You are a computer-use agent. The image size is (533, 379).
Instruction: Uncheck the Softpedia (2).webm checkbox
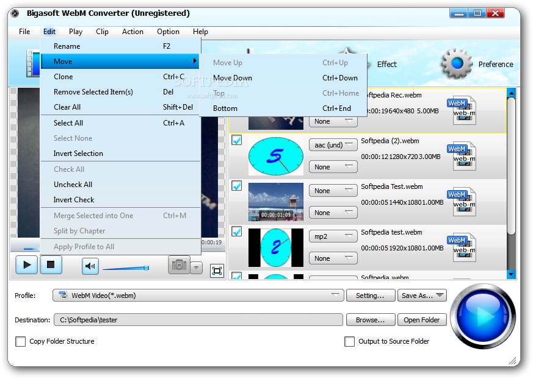click(237, 140)
